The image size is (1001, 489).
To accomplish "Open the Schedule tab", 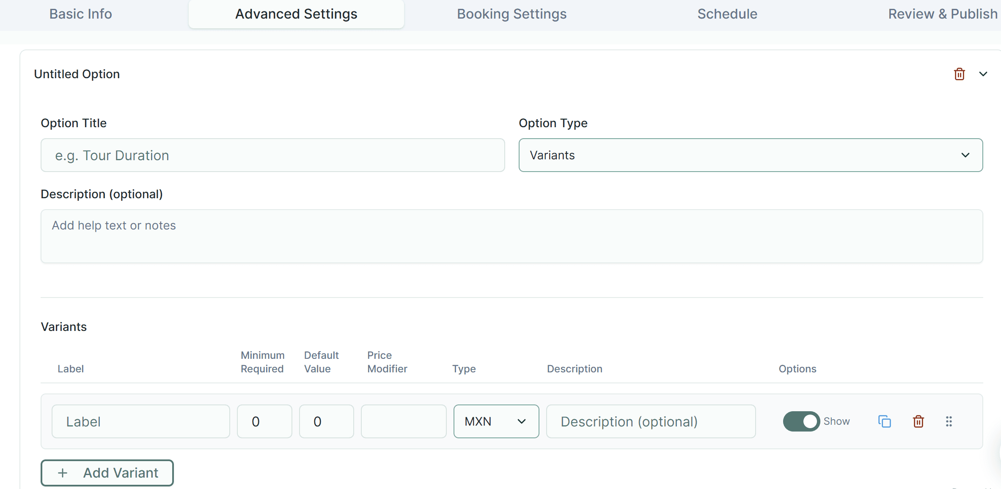I will point(727,14).
